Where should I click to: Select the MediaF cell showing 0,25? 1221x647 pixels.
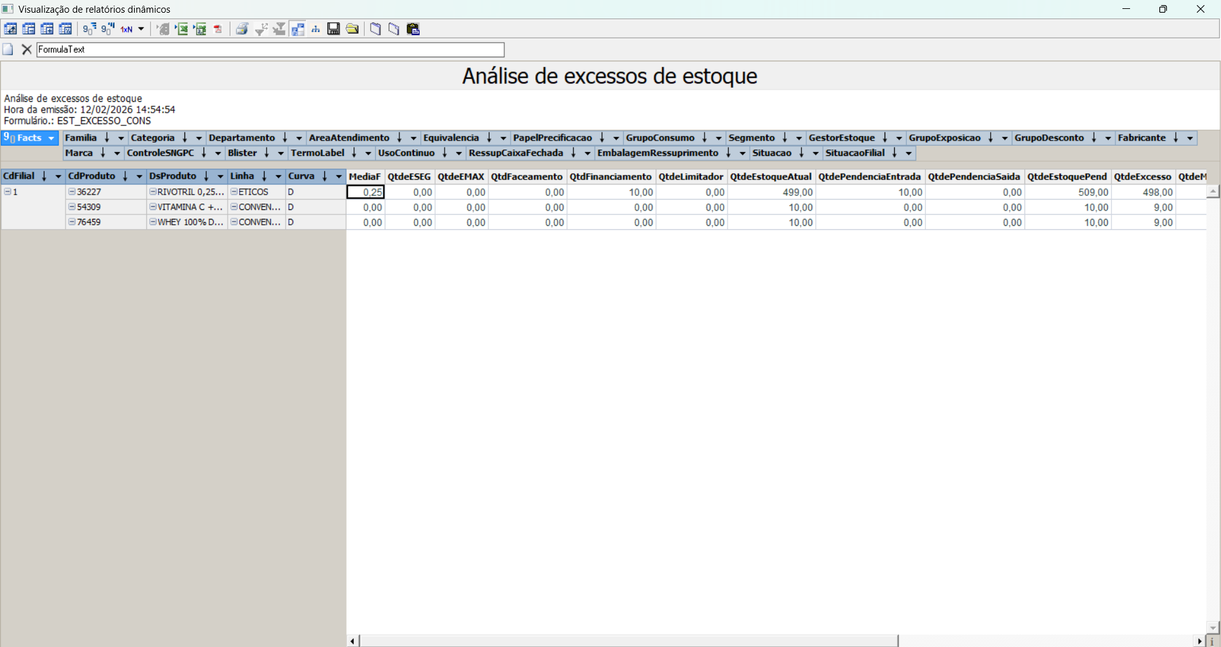tap(366, 192)
